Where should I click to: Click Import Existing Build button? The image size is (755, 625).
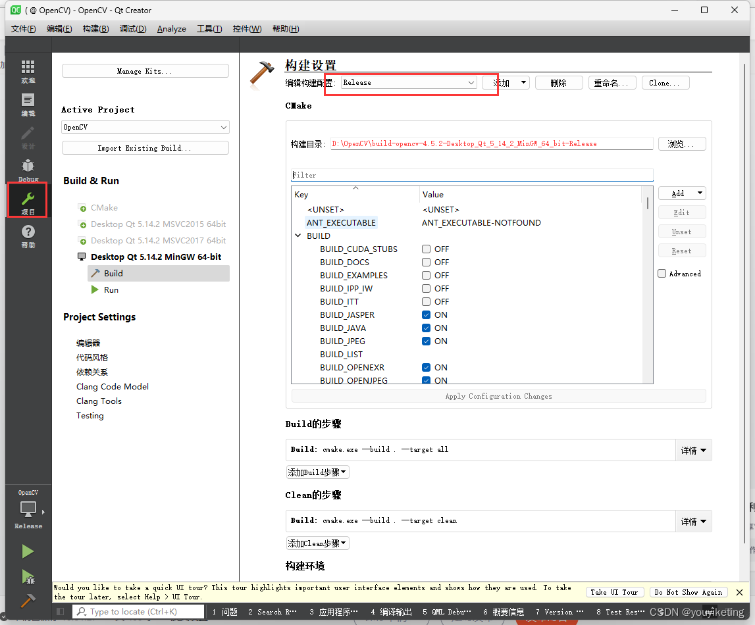point(145,148)
